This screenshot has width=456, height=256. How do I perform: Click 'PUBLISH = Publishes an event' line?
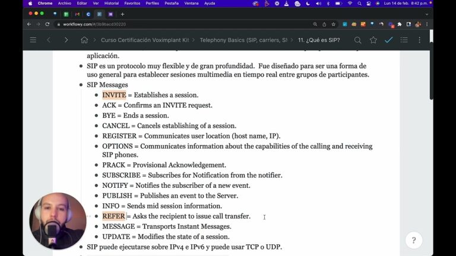[170, 196]
